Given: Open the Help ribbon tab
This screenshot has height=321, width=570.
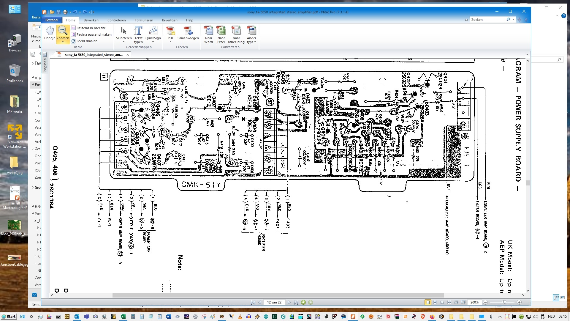Looking at the screenshot, I should (189, 20).
